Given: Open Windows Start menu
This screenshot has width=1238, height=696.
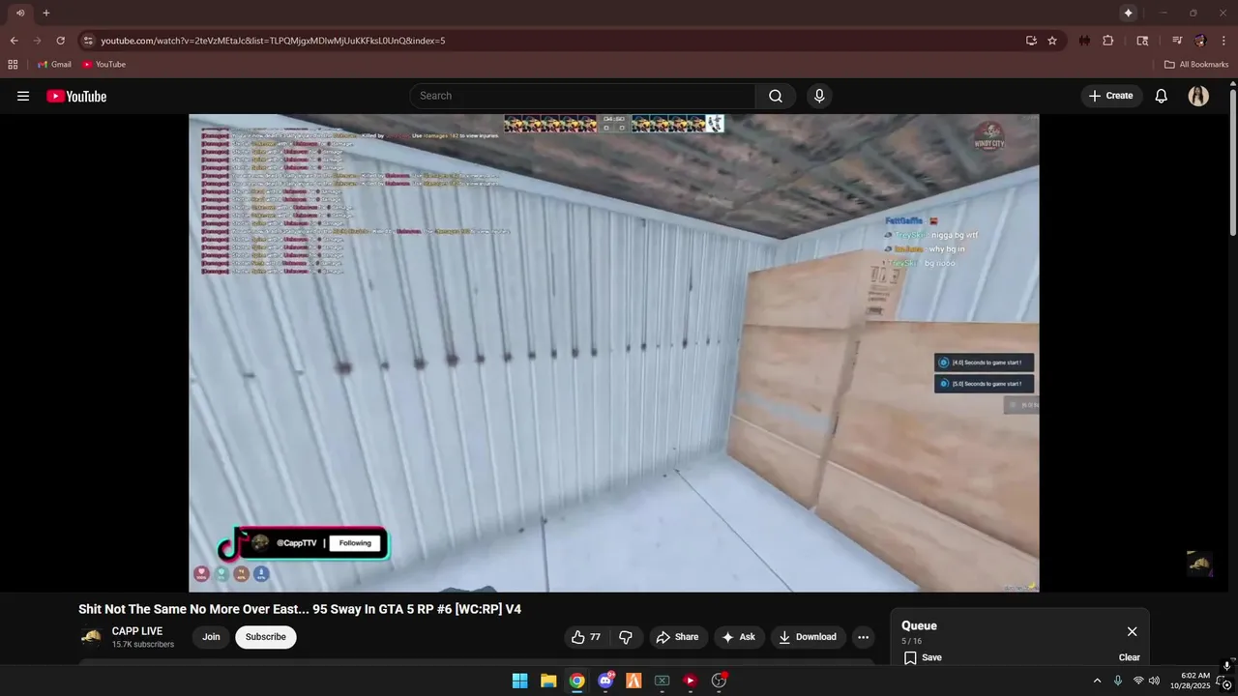Looking at the screenshot, I should click(x=519, y=681).
